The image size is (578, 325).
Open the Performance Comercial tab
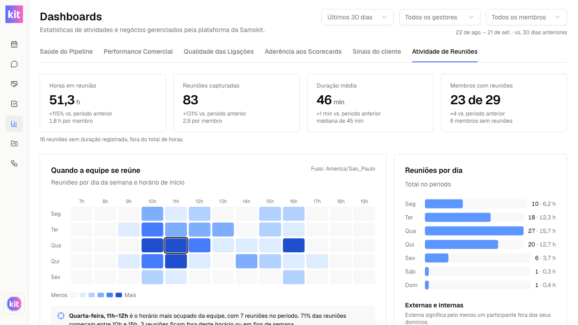click(138, 51)
